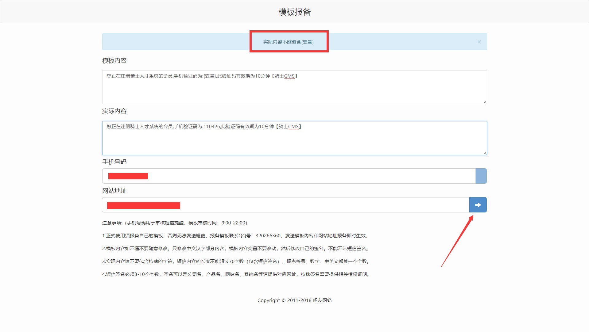Click the 模板报备 page title
Screen dimensions: 589x332
click(x=294, y=12)
